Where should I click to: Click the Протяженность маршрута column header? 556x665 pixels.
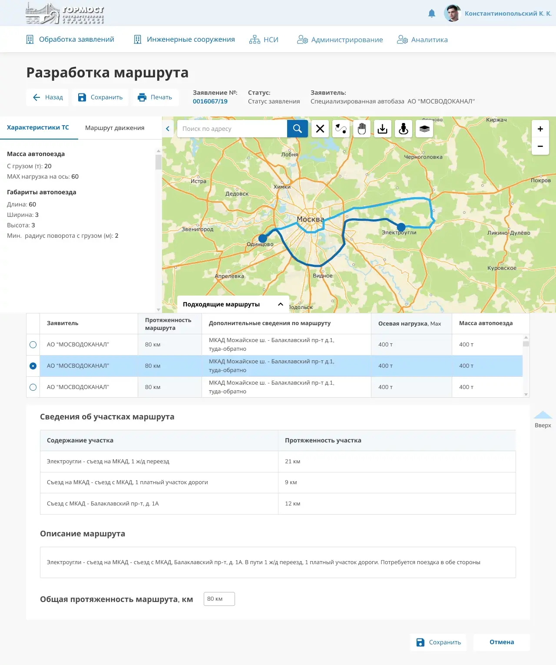[170, 324]
